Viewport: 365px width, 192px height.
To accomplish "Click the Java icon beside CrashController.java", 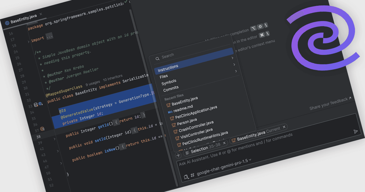I will tap(176, 131).
